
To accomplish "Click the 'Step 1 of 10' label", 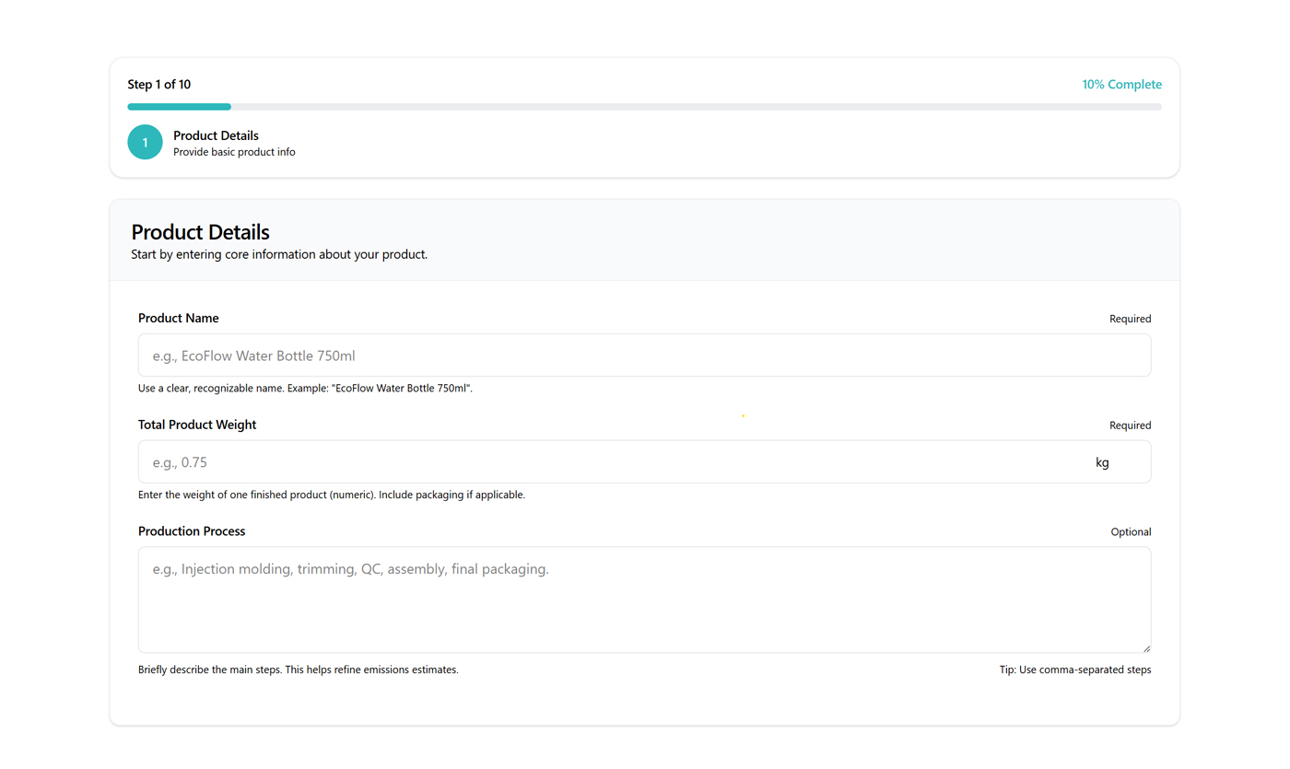I will point(159,85).
